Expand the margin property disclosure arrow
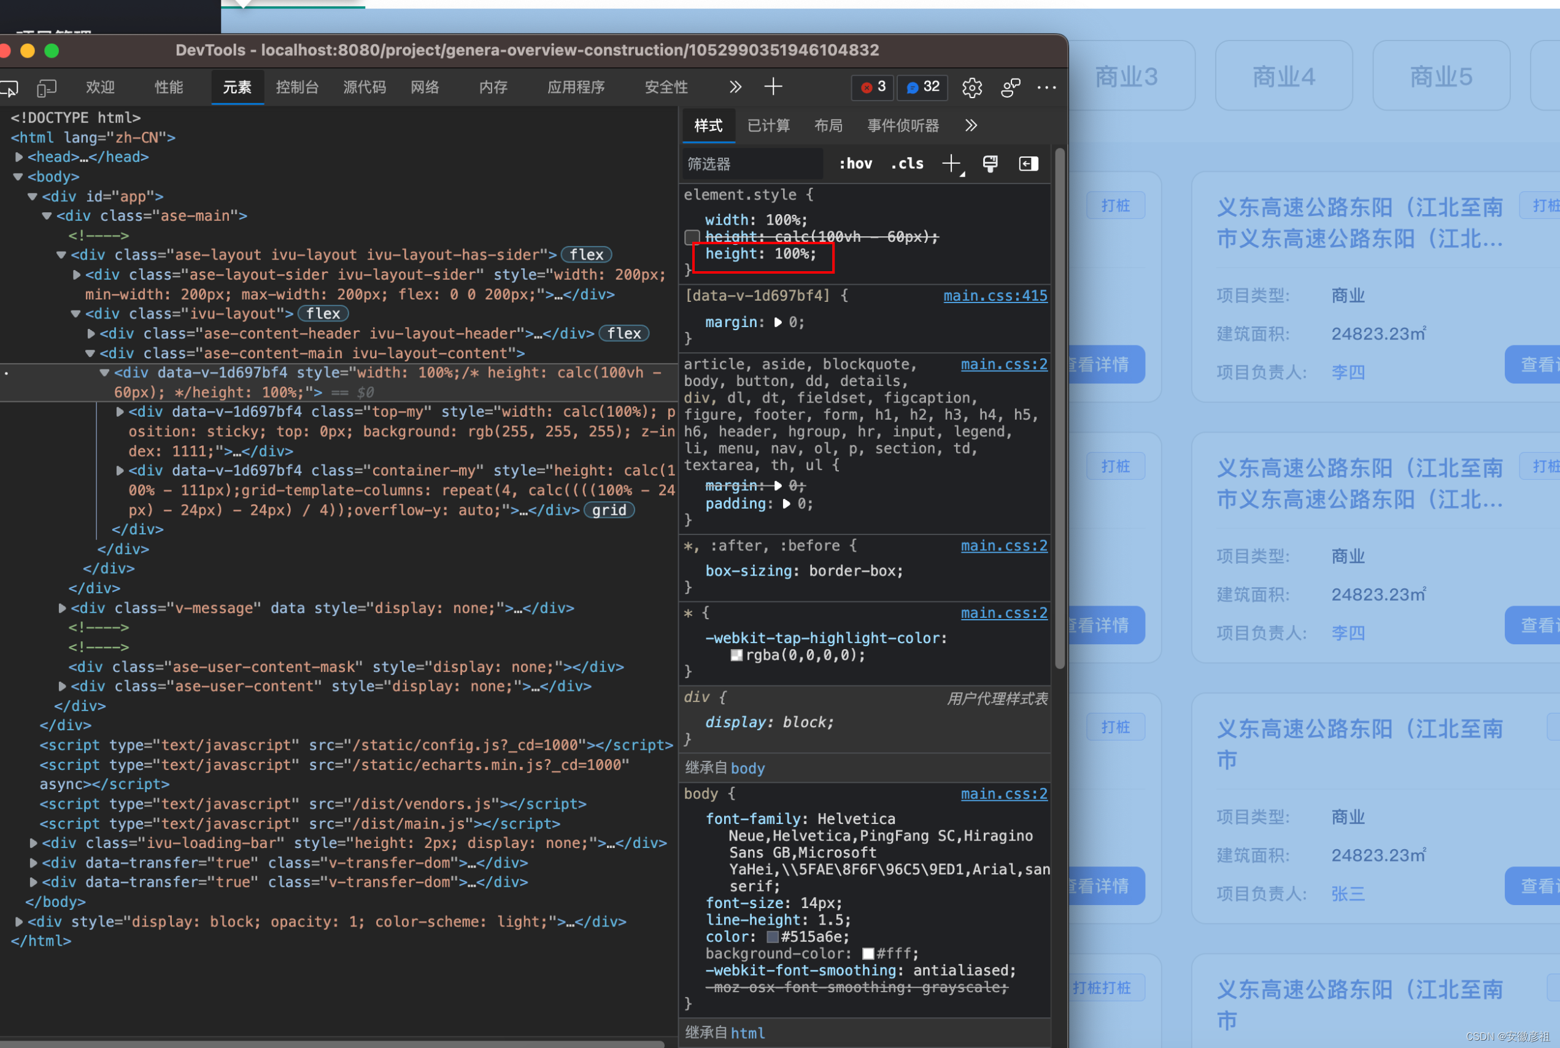Image resolution: width=1560 pixels, height=1048 pixels. [778, 322]
